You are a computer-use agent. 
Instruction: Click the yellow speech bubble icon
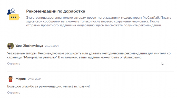coord(14,17)
